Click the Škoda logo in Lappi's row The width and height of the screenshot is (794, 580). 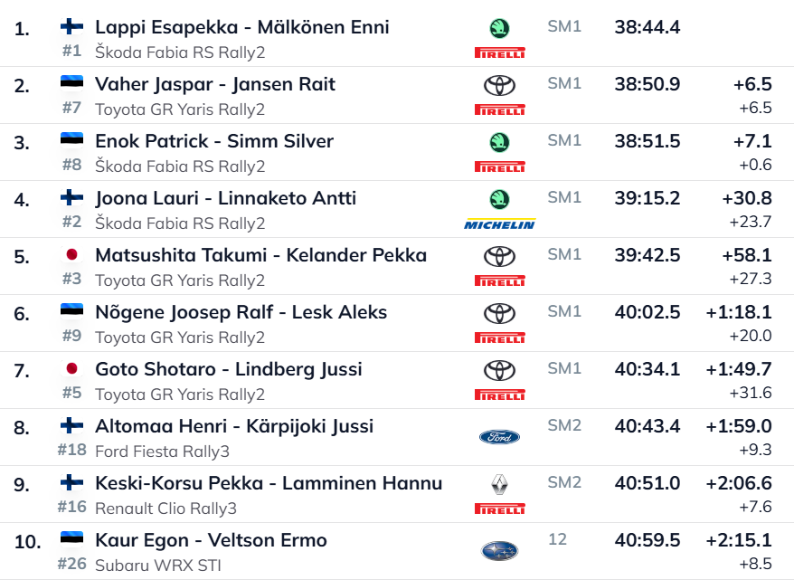coord(499,28)
